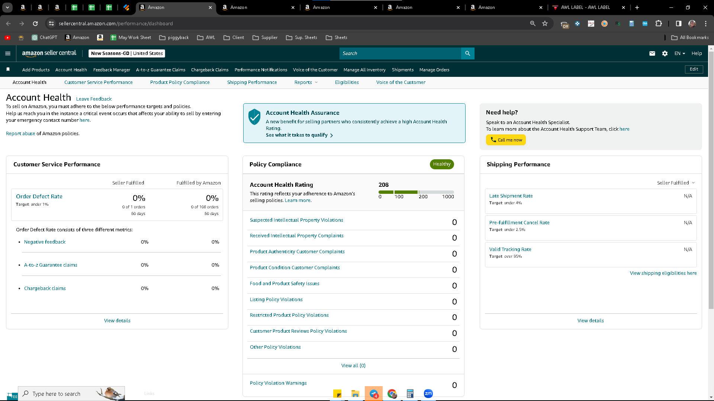Click the bookmark flag icon in navigation bar
714x401 pixels.
point(8,69)
